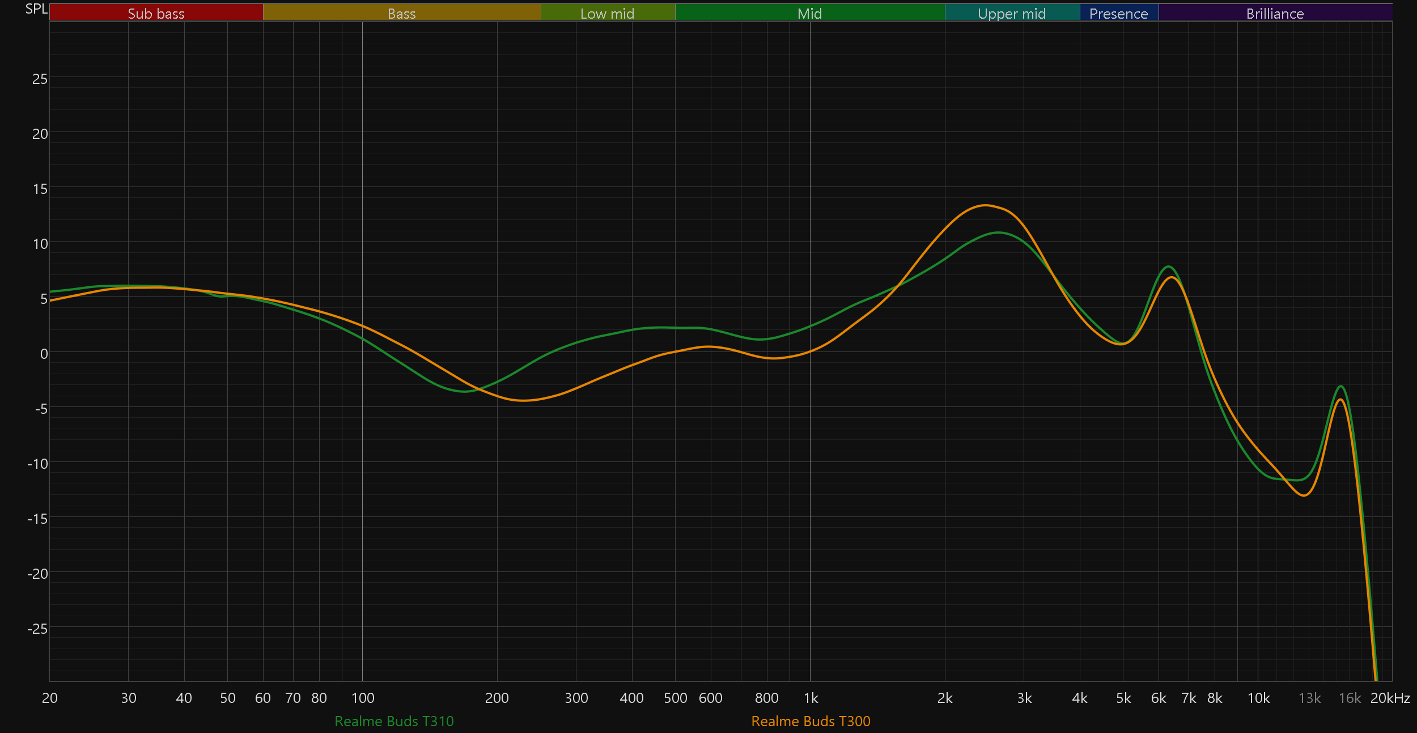Click the Brilliance band header

1275,13
